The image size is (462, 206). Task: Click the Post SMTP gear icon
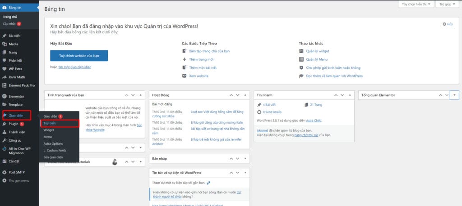(x=4, y=173)
